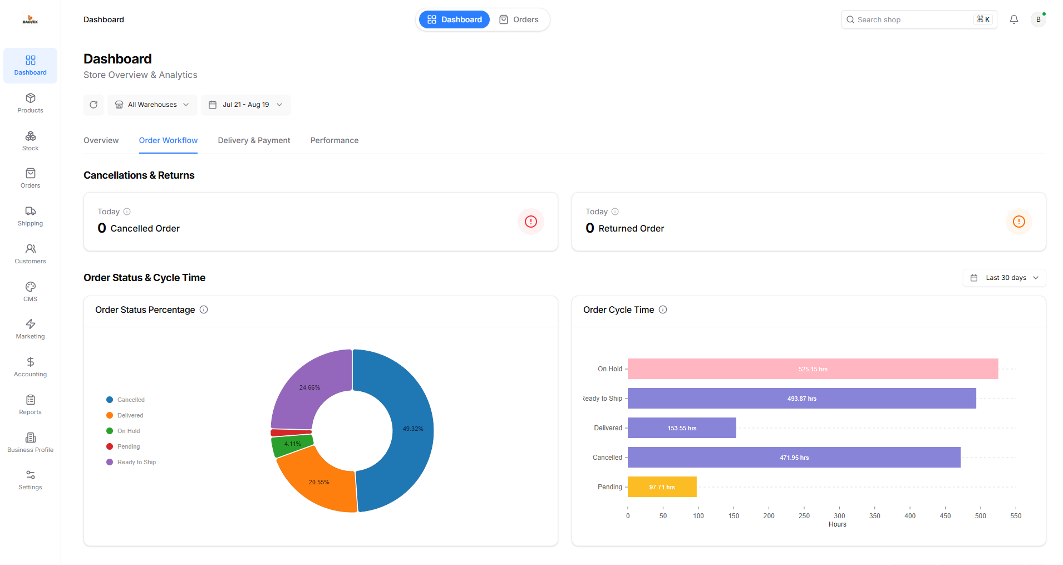Viewport: 1063px width, 565px height.
Task: Click info icon next to Order Cycle Time
Action: tap(663, 309)
